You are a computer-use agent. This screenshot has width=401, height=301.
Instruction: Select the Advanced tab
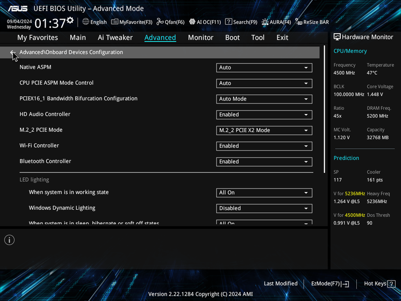pyautogui.click(x=160, y=38)
